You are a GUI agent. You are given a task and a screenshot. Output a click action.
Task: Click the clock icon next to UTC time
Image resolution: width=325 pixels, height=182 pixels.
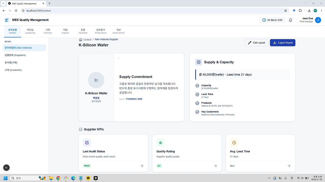(264, 20)
